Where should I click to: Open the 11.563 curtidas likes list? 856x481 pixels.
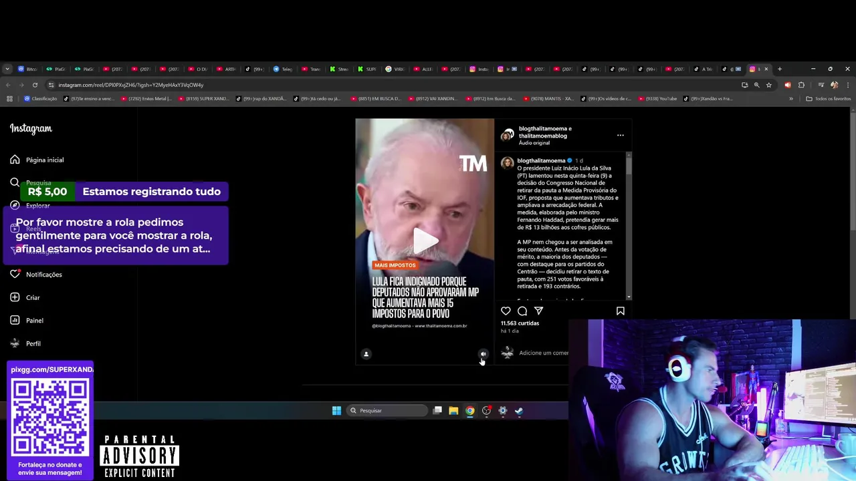[520, 323]
